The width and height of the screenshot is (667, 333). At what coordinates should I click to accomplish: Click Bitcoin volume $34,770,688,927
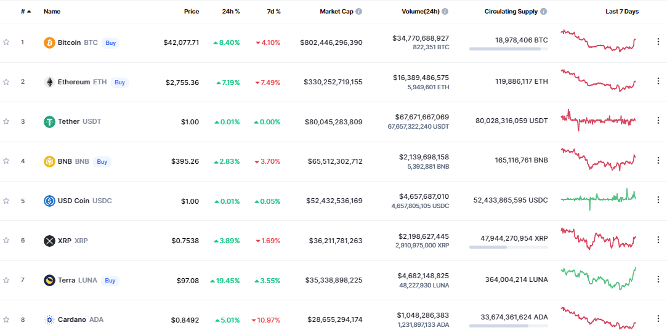click(x=421, y=38)
